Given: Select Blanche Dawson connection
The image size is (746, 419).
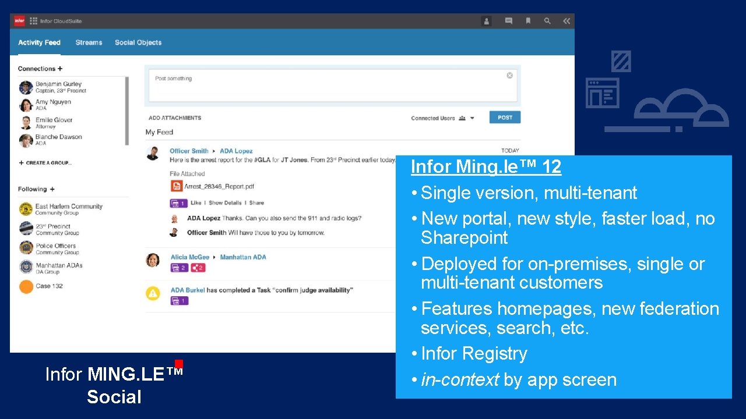Looking at the screenshot, I should pyautogui.click(x=58, y=140).
